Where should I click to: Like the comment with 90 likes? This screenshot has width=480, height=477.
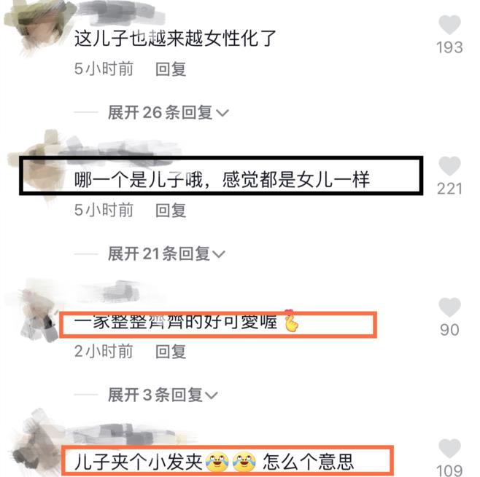click(x=449, y=307)
